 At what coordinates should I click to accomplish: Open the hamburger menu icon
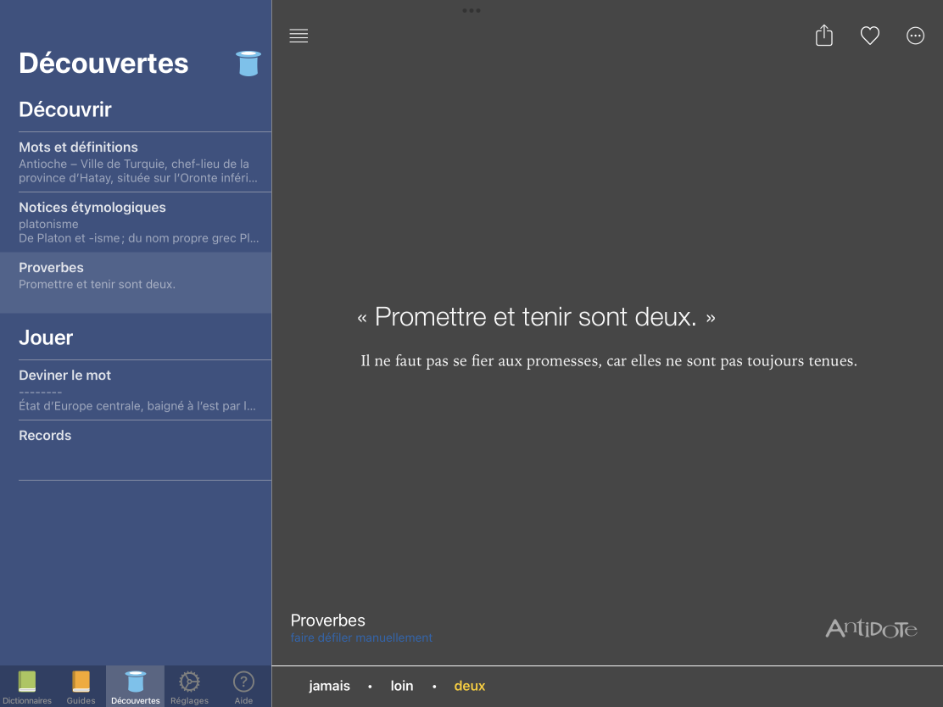coord(299,36)
